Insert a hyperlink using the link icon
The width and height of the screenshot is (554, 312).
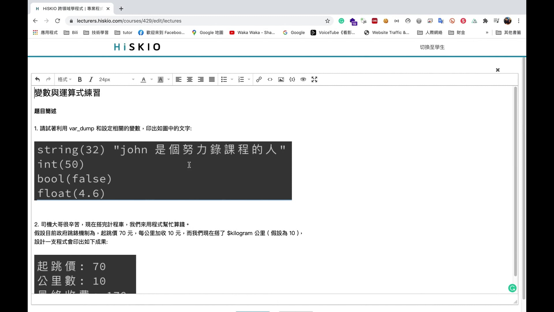pyautogui.click(x=259, y=79)
